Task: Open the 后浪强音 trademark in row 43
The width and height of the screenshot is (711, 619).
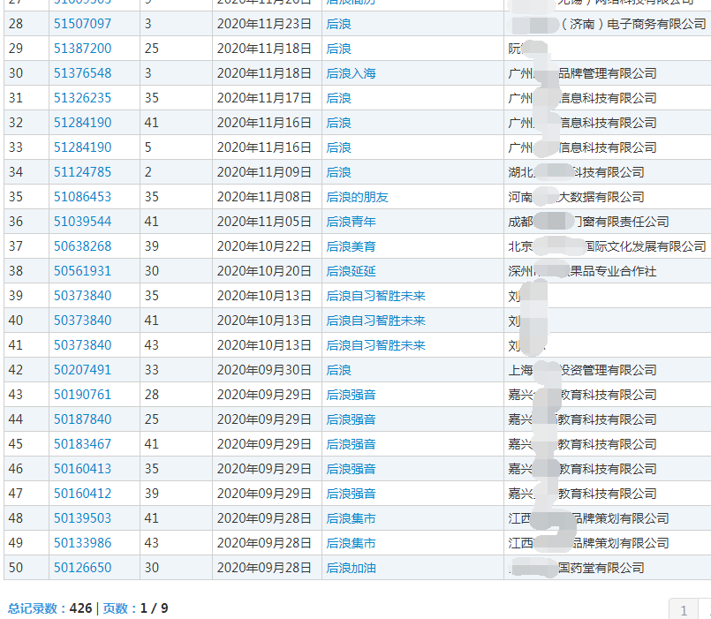Action: pos(351,395)
